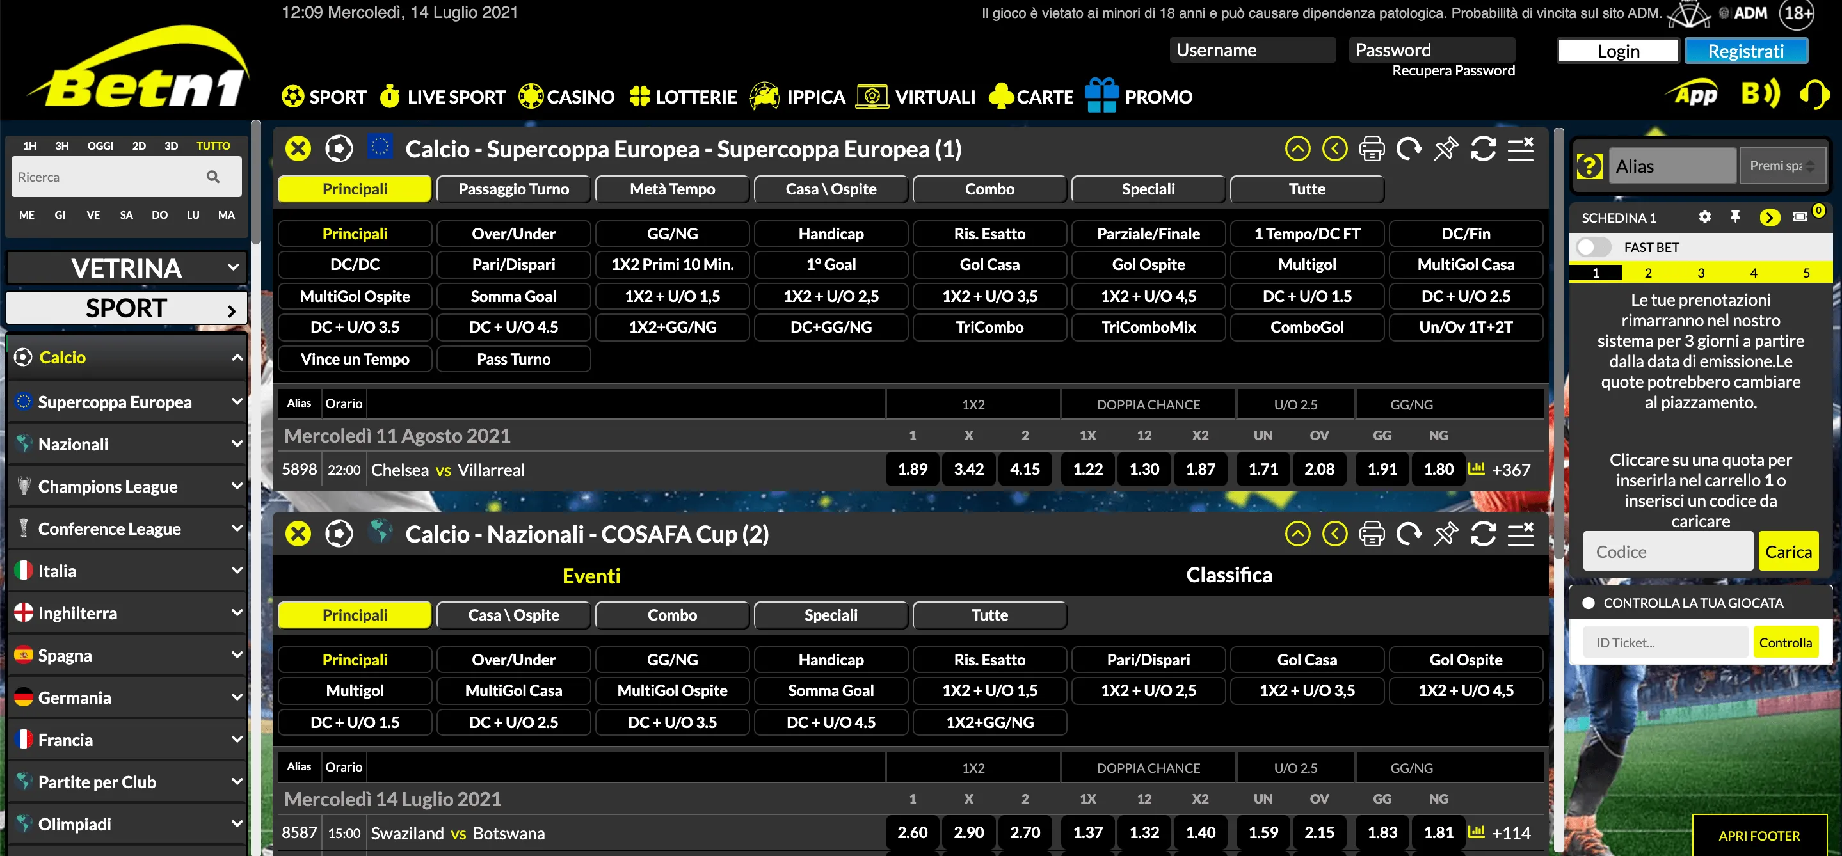Viewport: 1842px width, 856px height.
Task: Enable the FAST BET toggle
Action: tap(1593, 246)
